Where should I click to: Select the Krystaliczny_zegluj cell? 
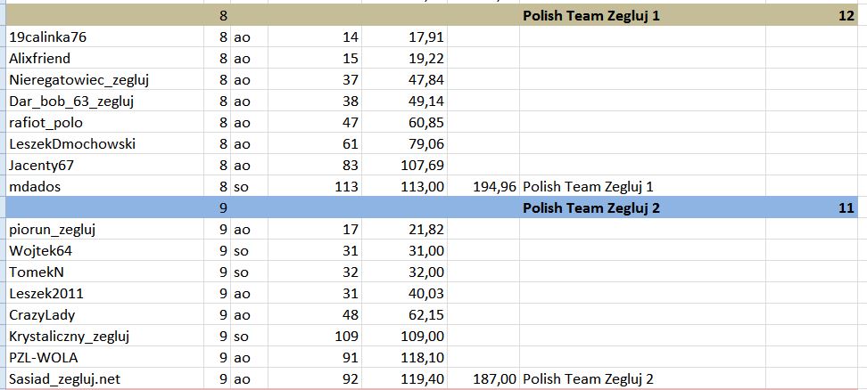(x=104, y=337)
